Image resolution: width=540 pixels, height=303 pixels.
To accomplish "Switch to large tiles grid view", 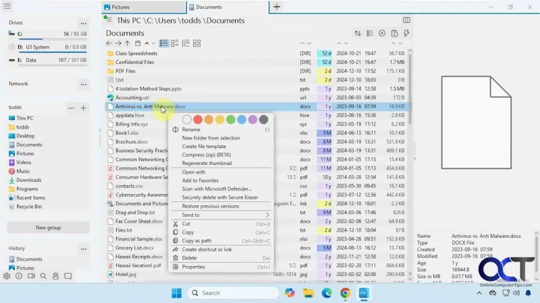I will coord(197,44).
